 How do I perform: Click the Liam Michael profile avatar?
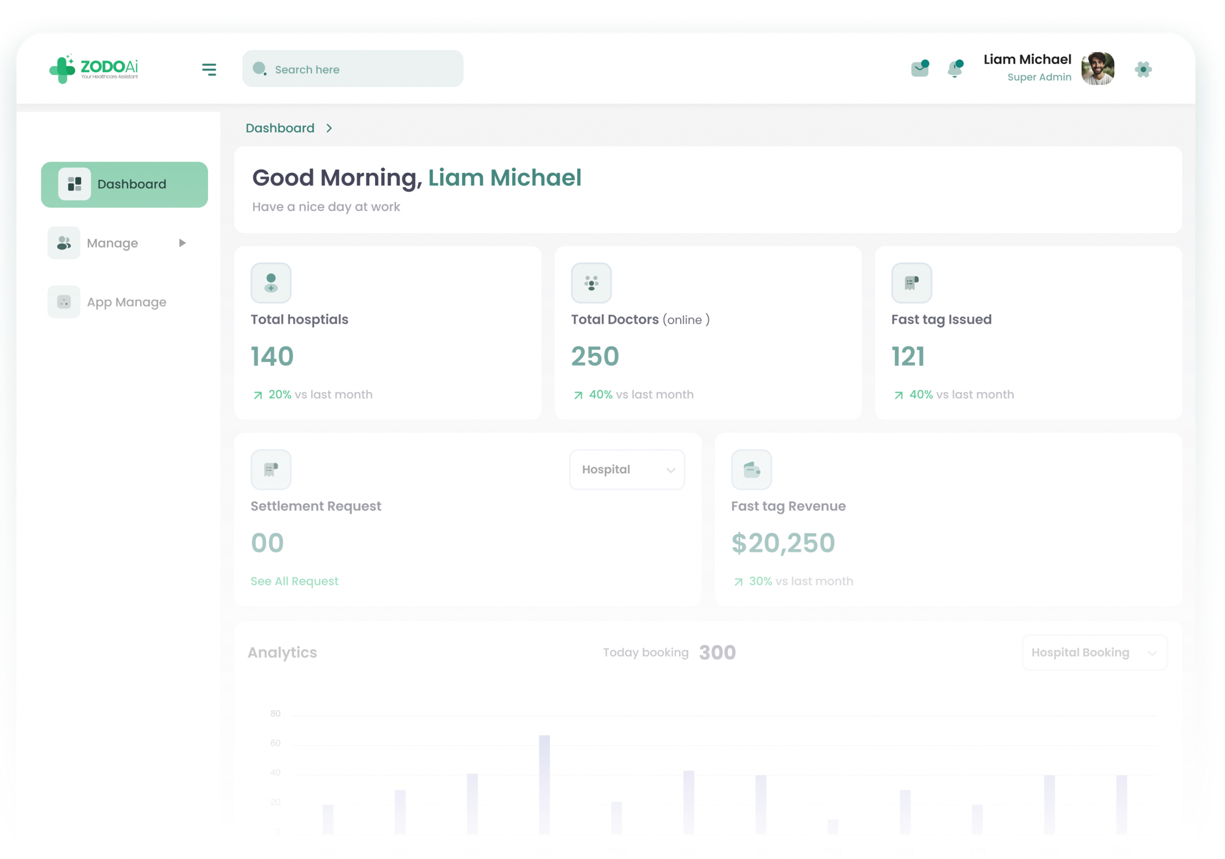1097,68
